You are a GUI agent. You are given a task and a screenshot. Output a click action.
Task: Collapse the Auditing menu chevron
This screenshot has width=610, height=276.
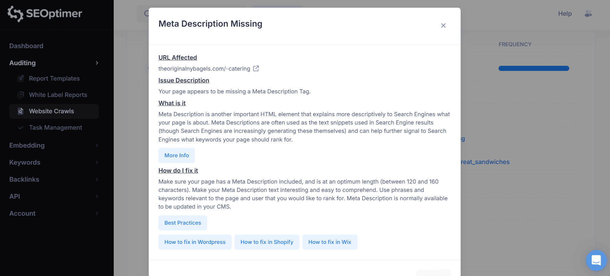tap(97, 63)
